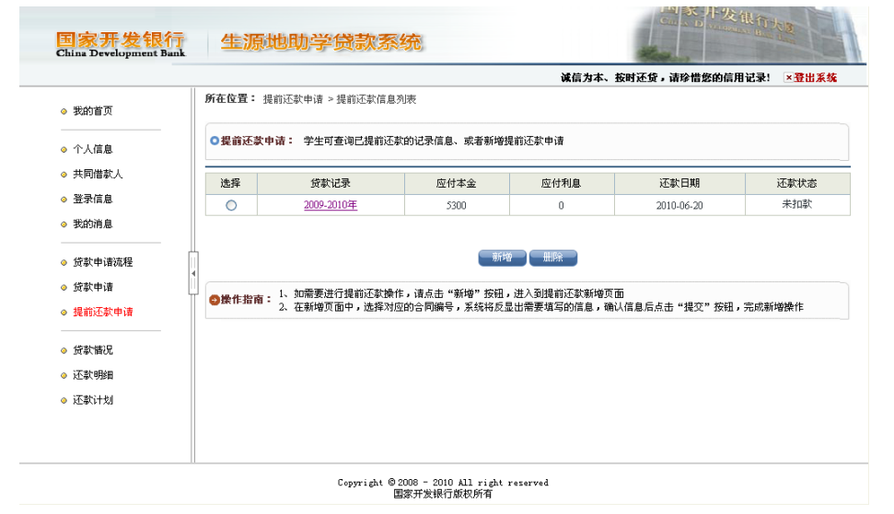Click the bullet icon next to 个人信息
The height and width of the screenshot is (514, 894).
click(x=64, y=150)
